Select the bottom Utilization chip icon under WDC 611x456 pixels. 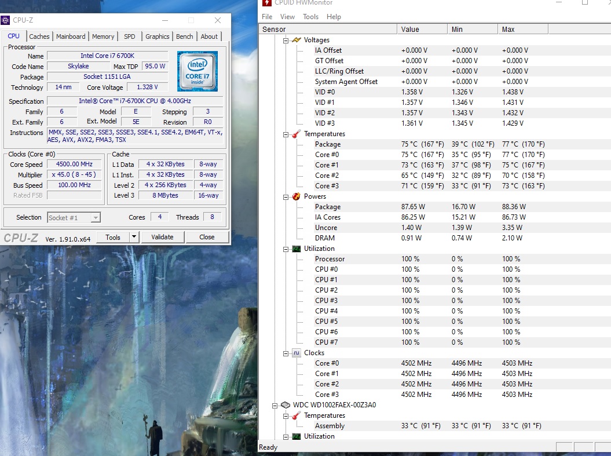[x=296, y=436]
